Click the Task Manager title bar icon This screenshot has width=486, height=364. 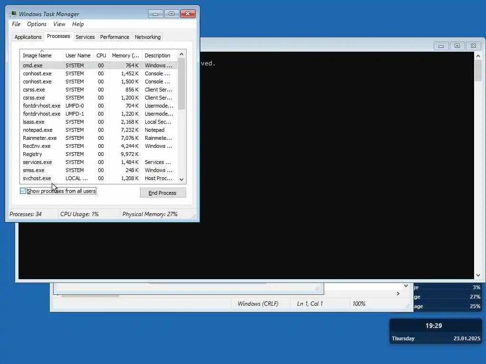pyautogui.click(x=13, y=14)
